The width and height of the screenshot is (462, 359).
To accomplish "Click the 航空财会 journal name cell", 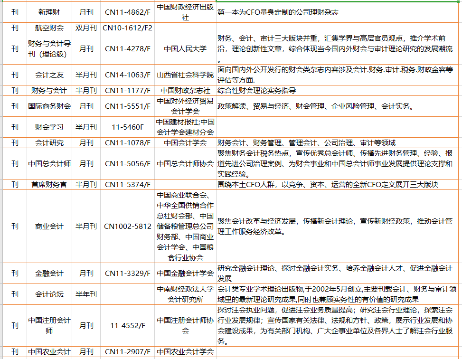I will point(47,28).
